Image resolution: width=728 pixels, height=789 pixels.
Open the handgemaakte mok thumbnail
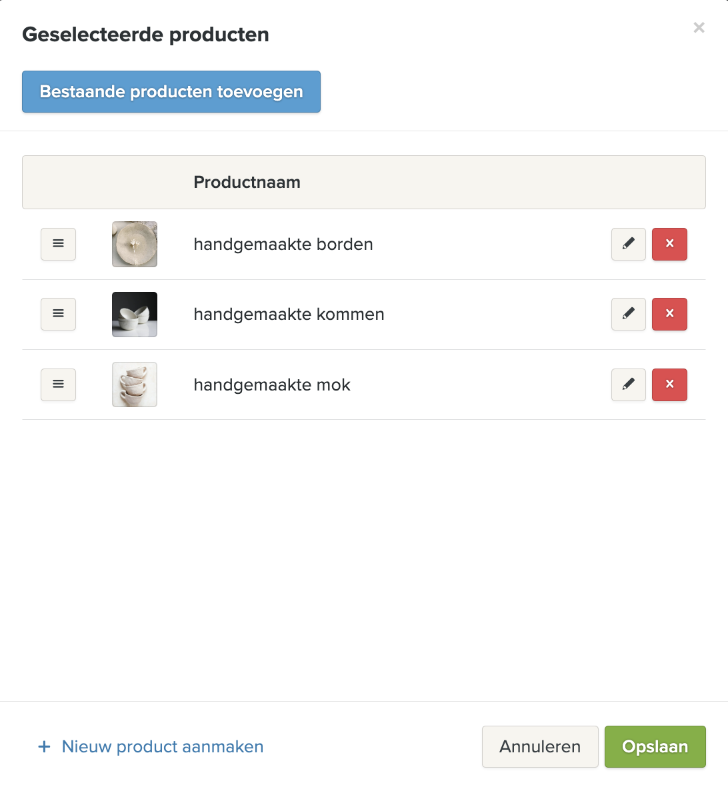tap(135, 385)
